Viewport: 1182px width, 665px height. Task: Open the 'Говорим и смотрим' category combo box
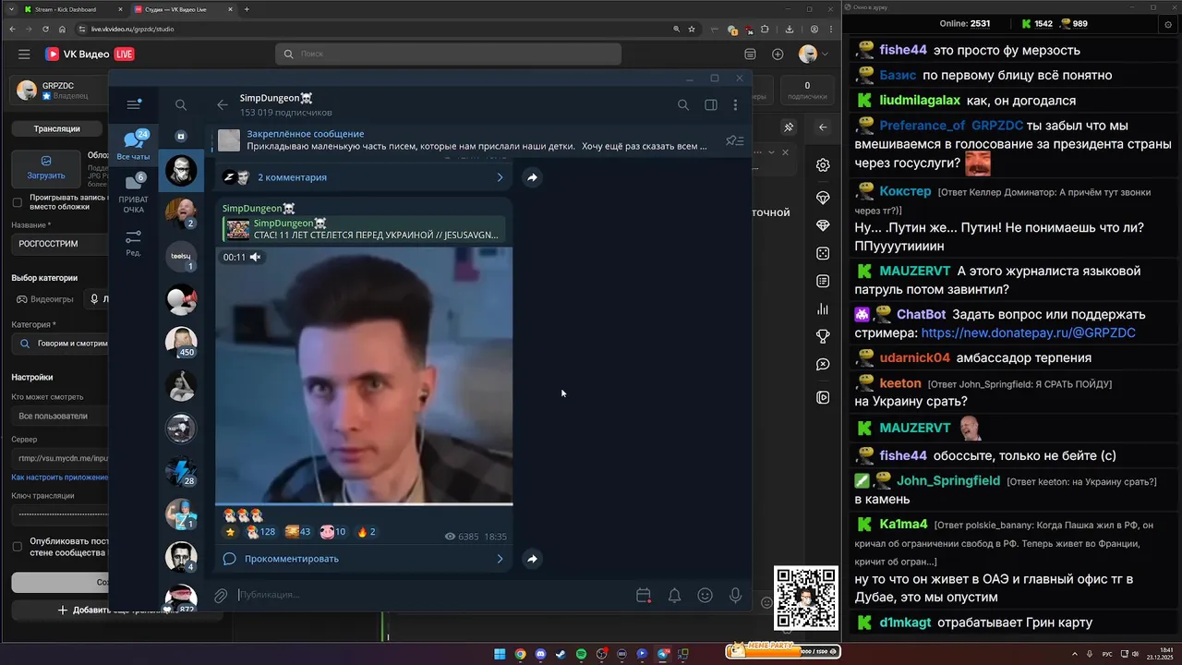click(x=60, y=344)
